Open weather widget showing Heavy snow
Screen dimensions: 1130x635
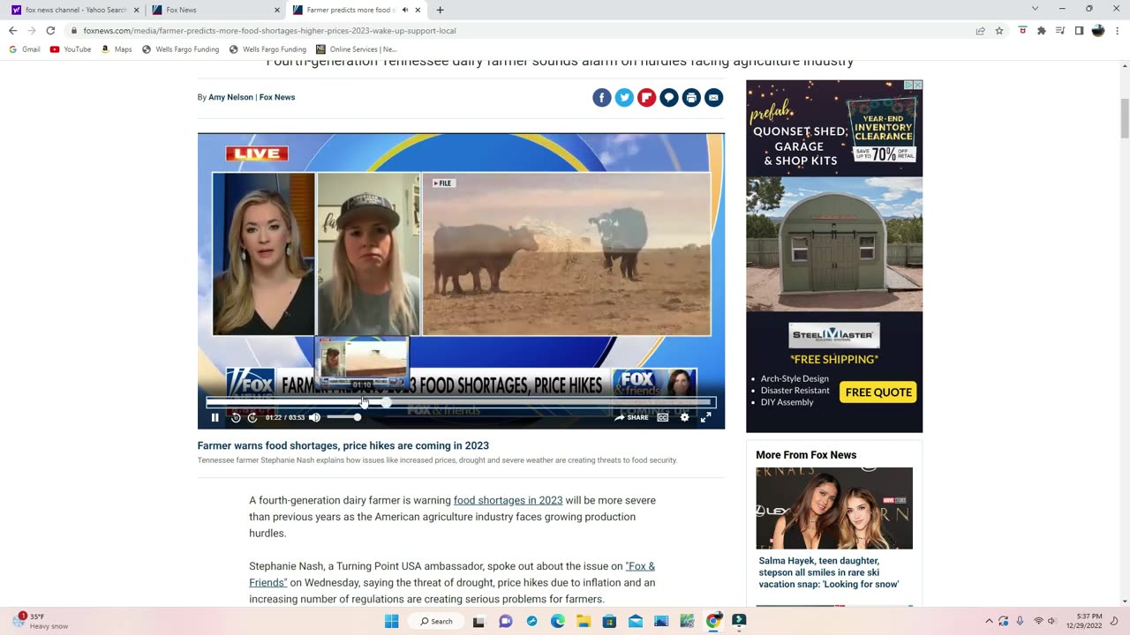point(40,621)
